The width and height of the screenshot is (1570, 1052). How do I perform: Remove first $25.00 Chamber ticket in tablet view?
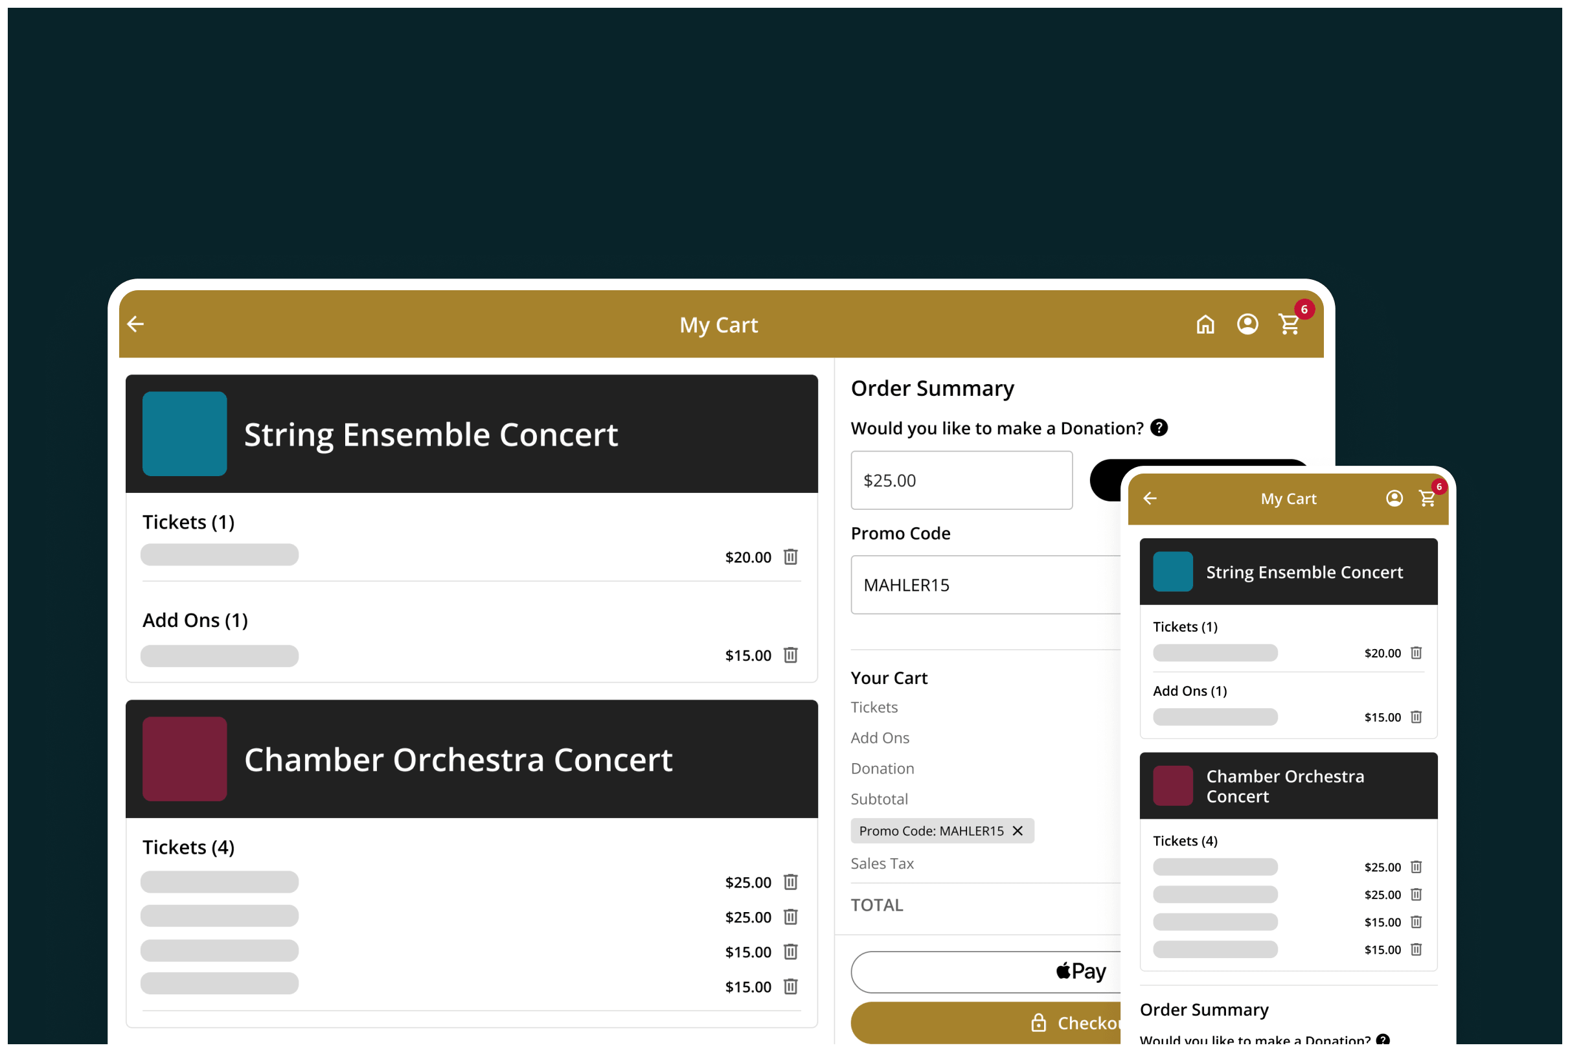(790, 881)
